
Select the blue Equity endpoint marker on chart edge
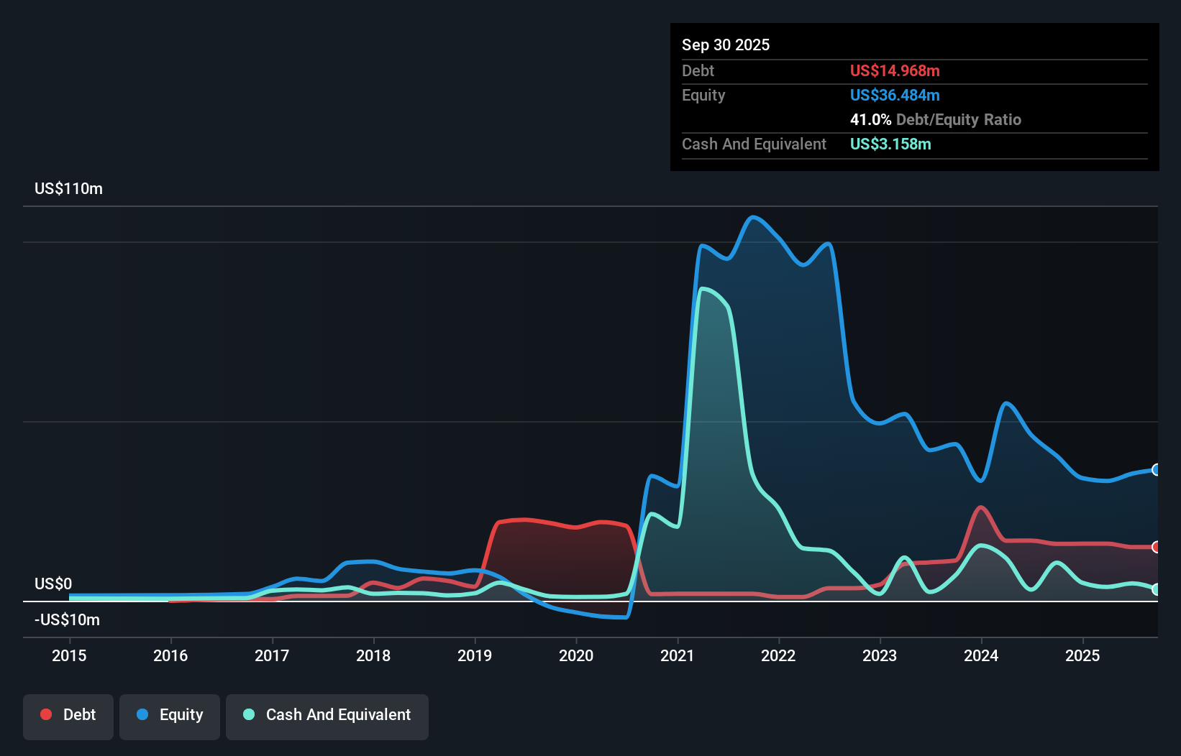pos(1155,470)
